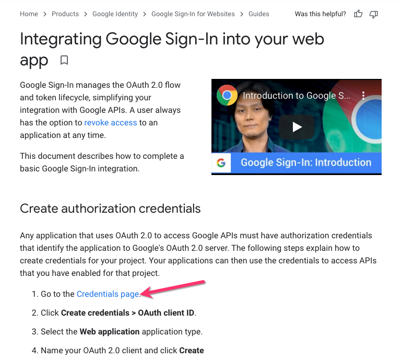Navigate to Products breadcrumb
402x359 pixels.
click(65, 14)
